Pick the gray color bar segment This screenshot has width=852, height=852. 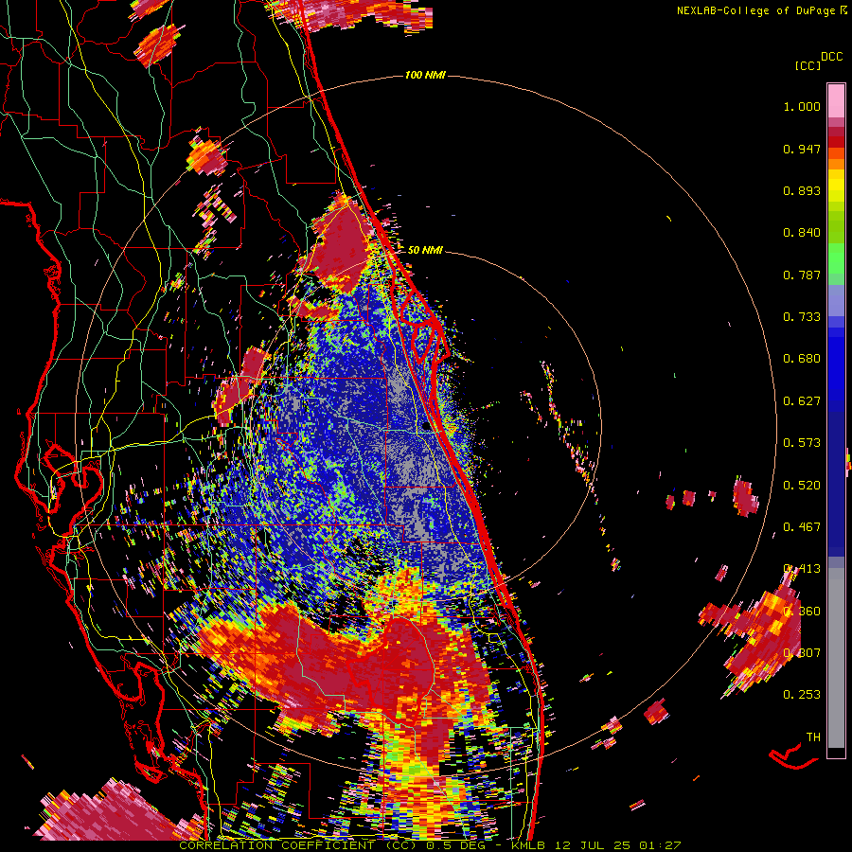point(836,658)
